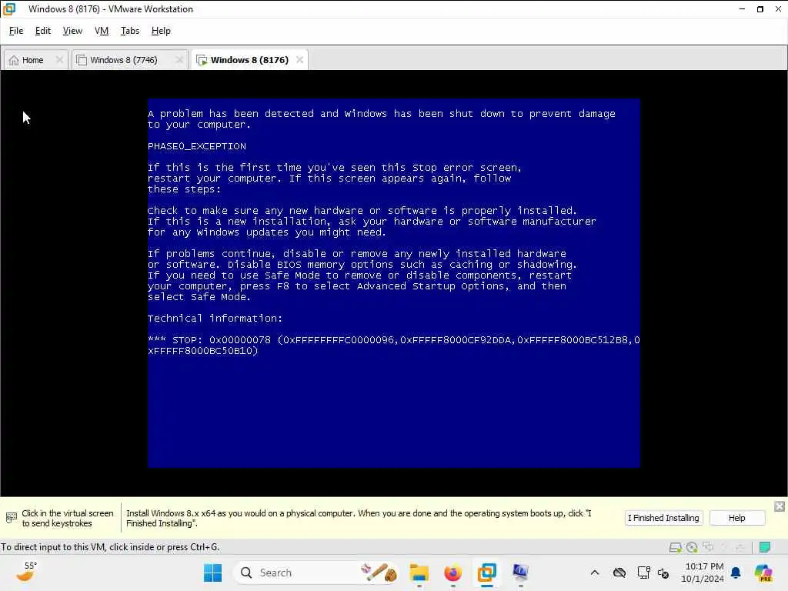Dismiss the yellow install hint bar

pyautogui.click(x=779, y=506)
